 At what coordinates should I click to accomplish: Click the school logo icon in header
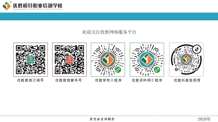pyautogui.click(x=7, y=6)
